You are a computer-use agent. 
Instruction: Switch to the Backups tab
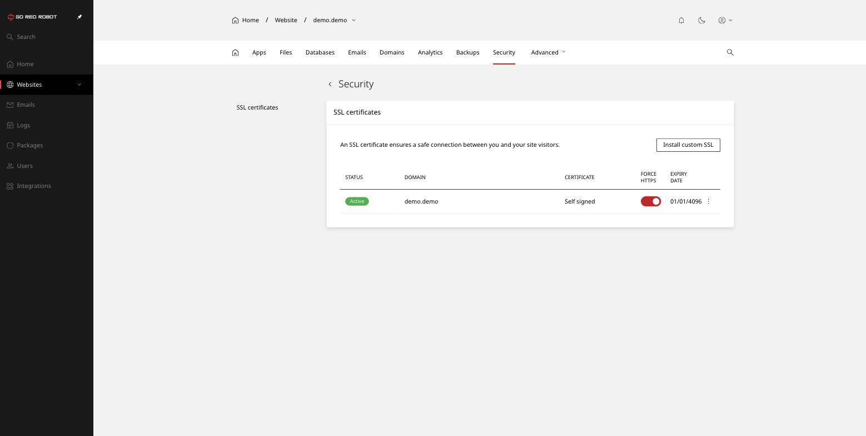click(467, 52)
